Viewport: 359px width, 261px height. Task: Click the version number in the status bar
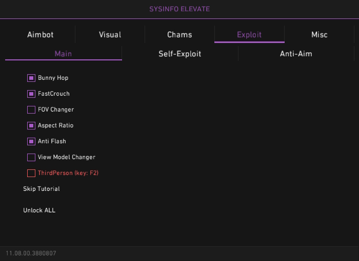point(31,253)
